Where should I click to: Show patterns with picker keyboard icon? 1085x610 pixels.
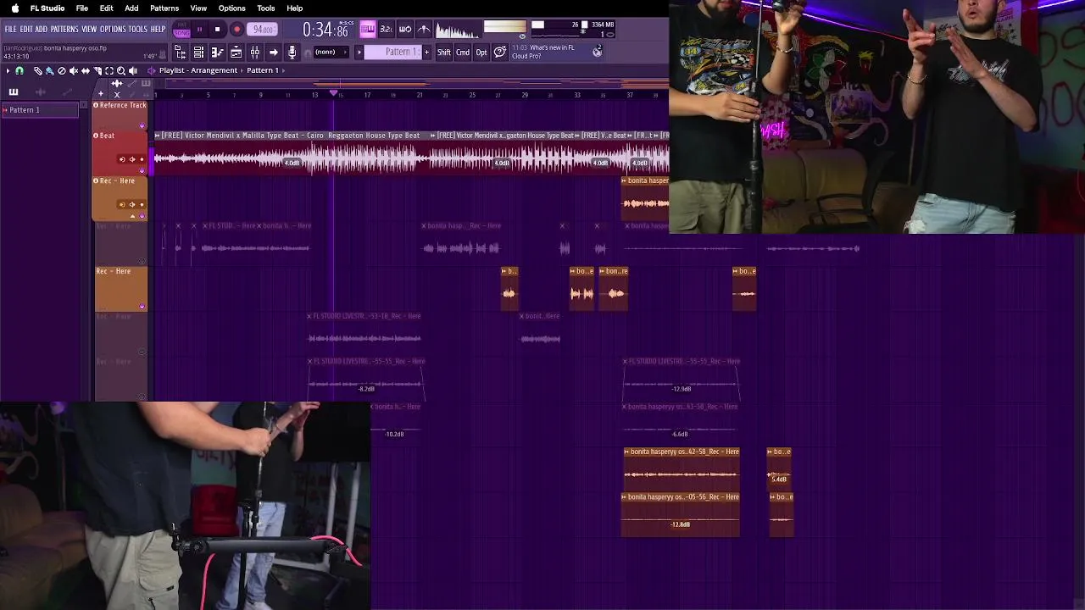click(x=14, y=92)
